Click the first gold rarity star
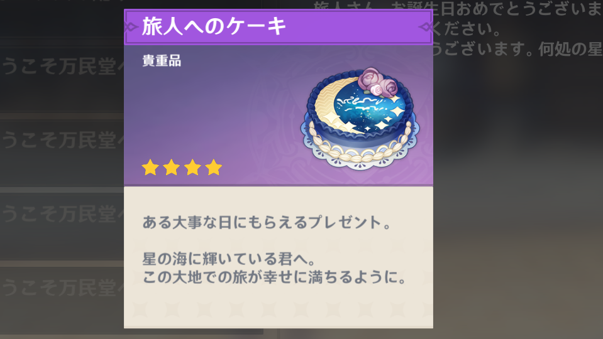603x339 pixels. (x=150, y=168)
